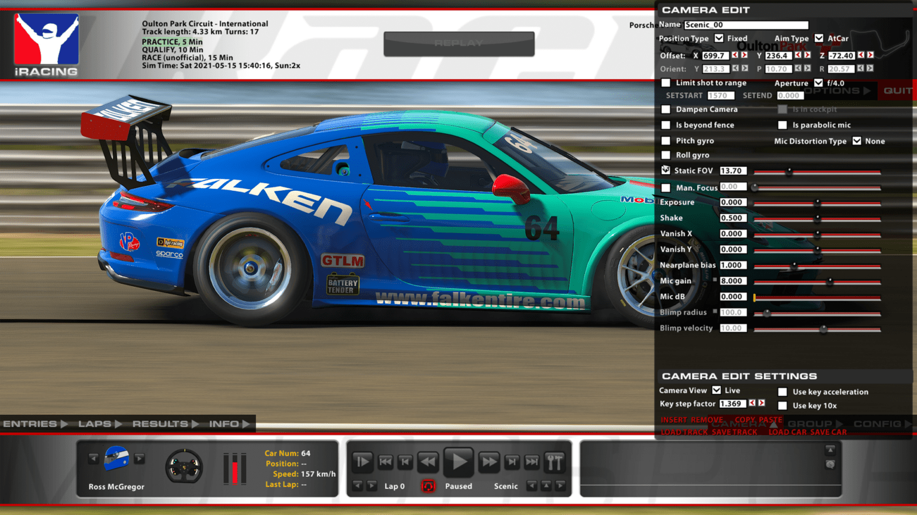This screenshot has height=515, width=917.
Task: Open the RESULTS tab
Action: point(165,424)
